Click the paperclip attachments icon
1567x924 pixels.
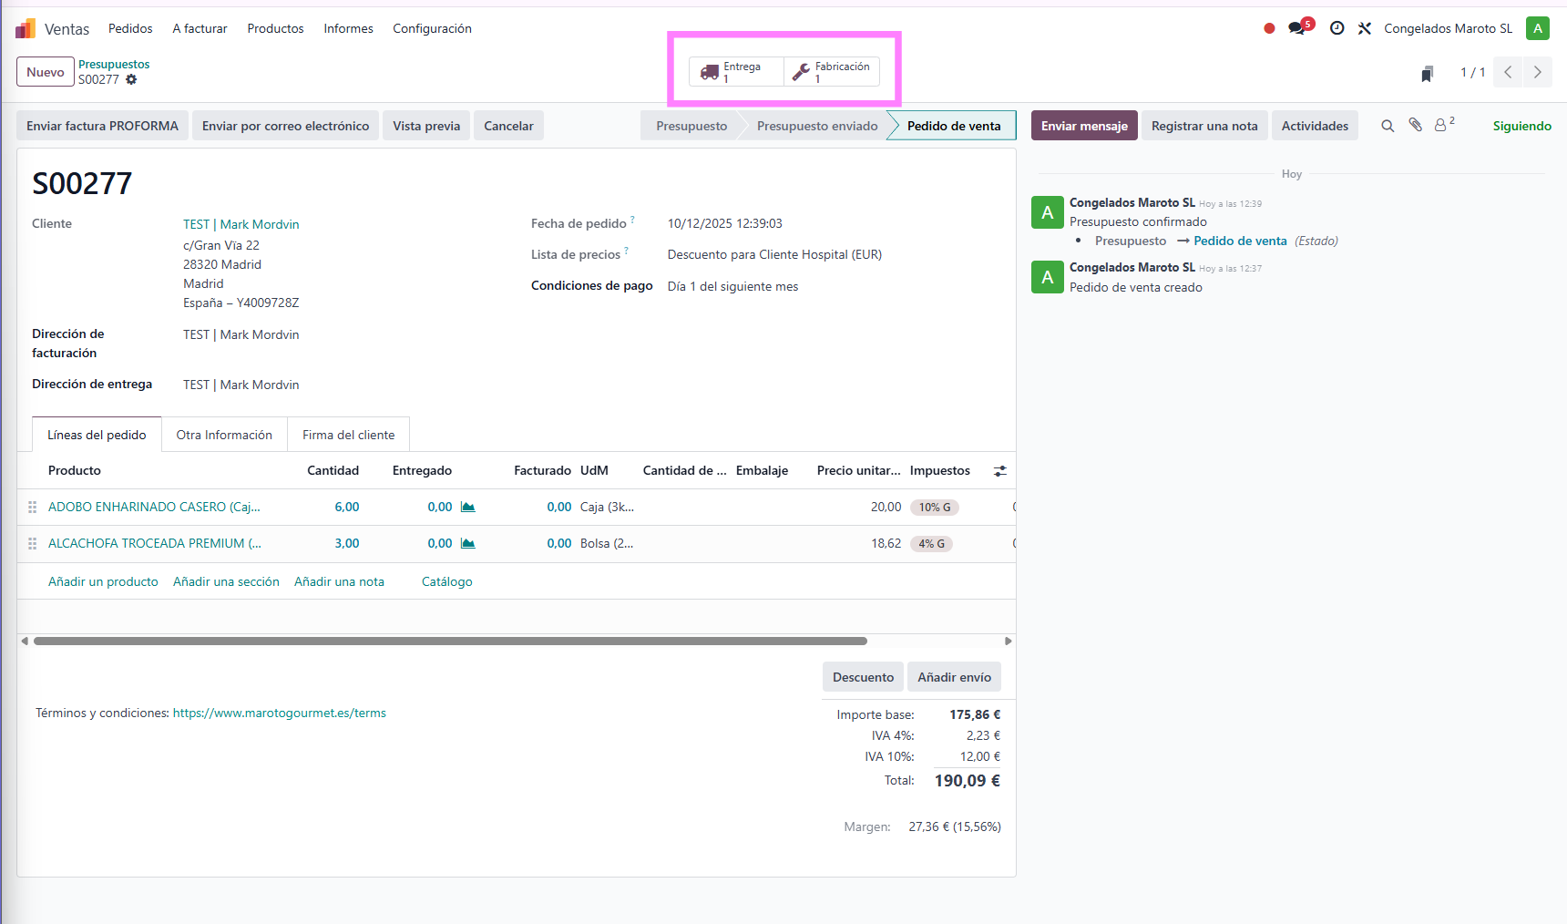(x=1415, y=126)
